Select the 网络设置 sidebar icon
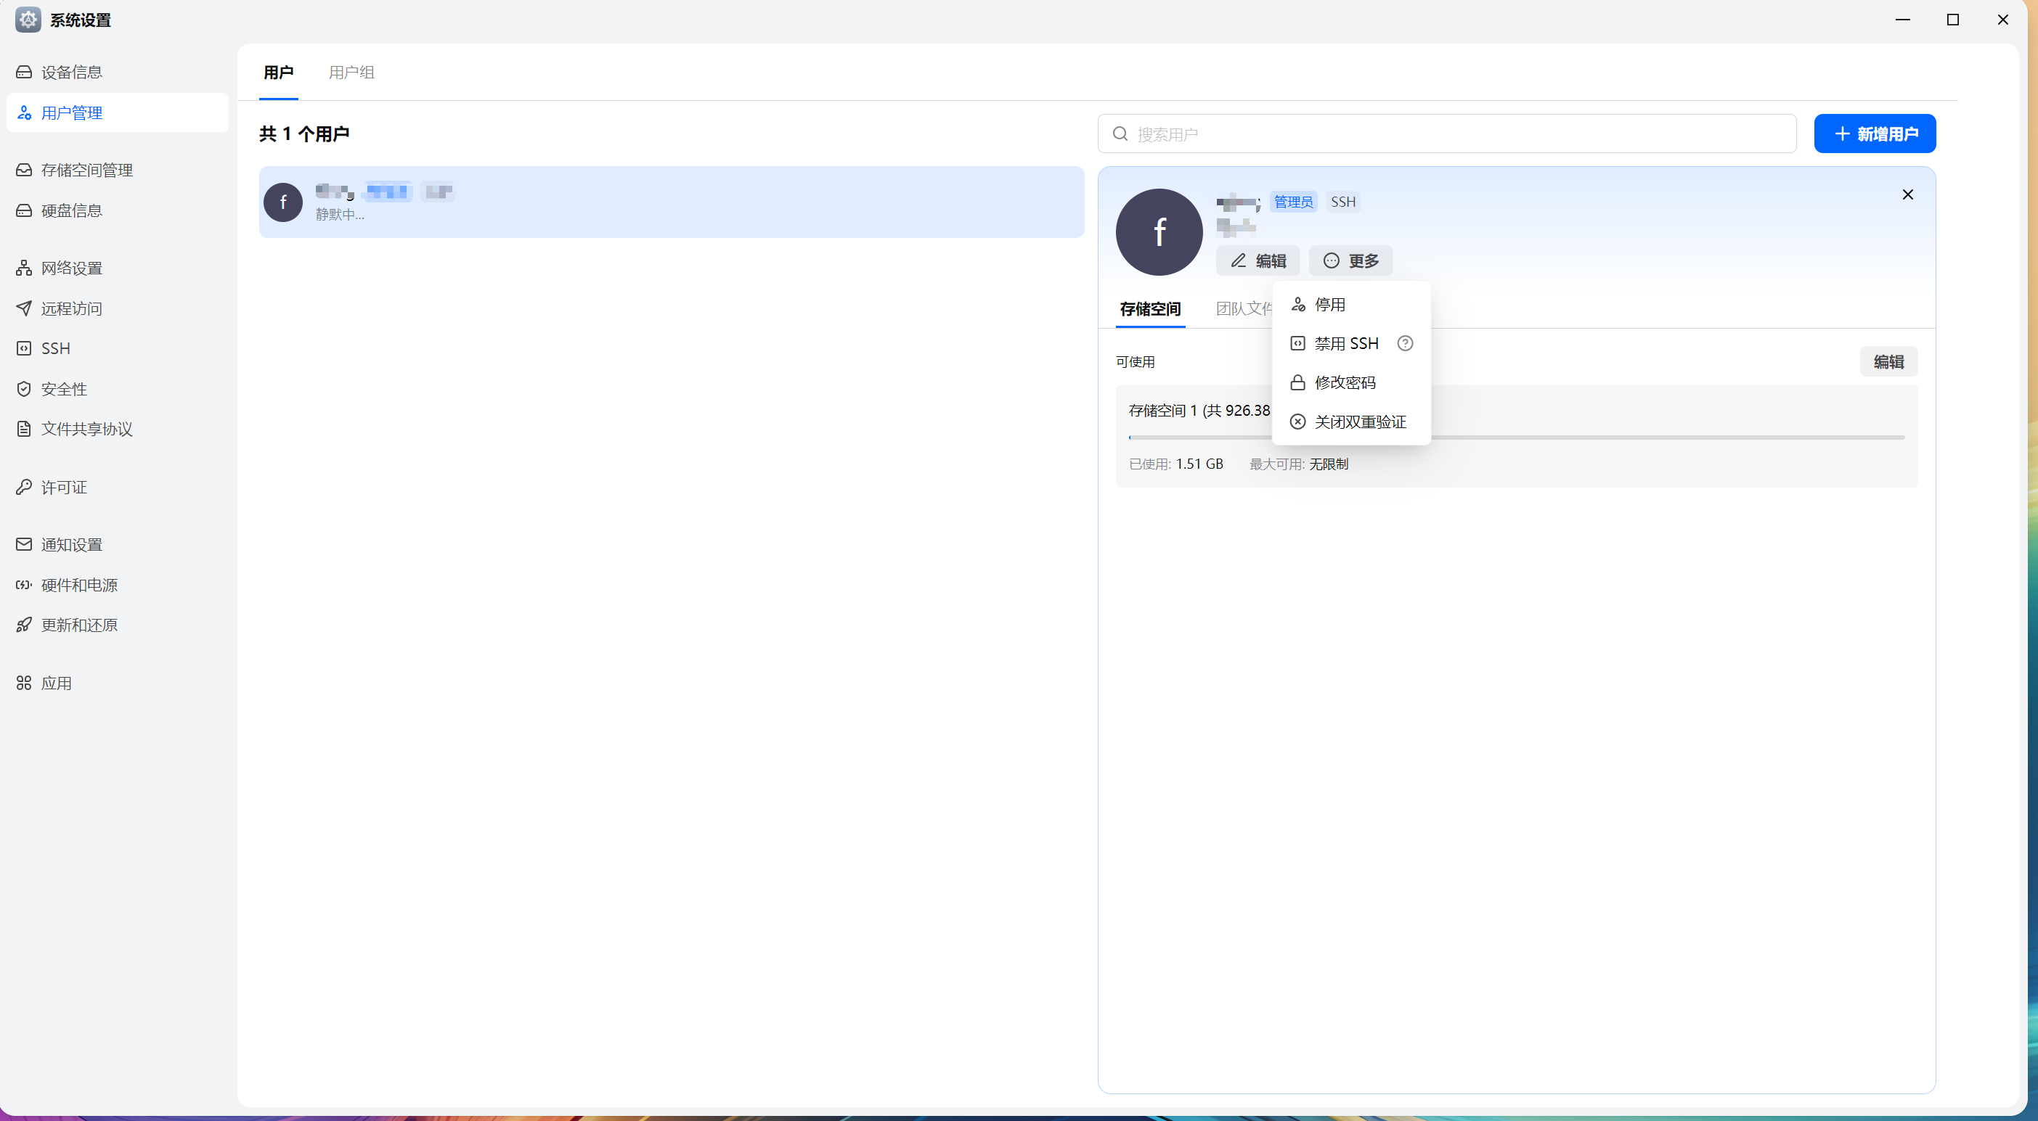This screenshot has height=1121, width=2038. tap(24, 268)
